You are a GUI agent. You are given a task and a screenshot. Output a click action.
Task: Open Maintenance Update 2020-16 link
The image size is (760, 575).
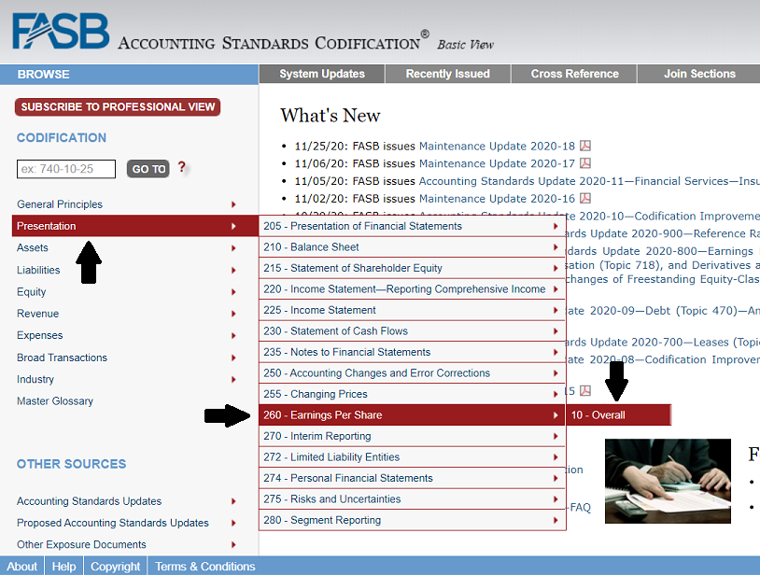(497, 199)
